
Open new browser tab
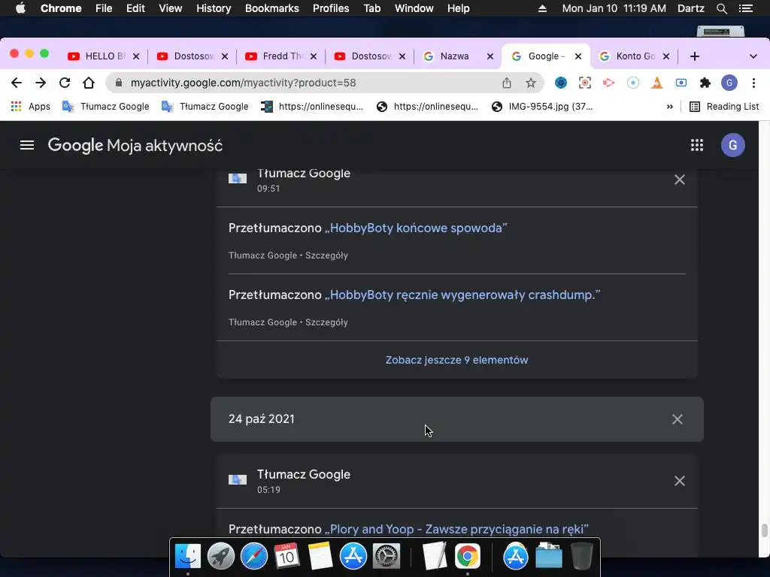coord(694,56)
